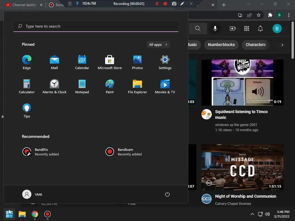
Task: Open Night of Worship and Communion title
Action: coord(245,196)
